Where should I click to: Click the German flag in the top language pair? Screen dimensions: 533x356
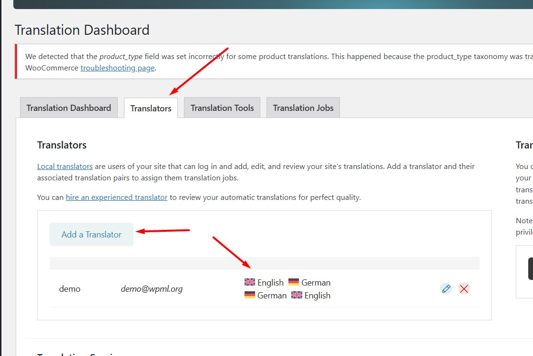[x=294, y=282]
